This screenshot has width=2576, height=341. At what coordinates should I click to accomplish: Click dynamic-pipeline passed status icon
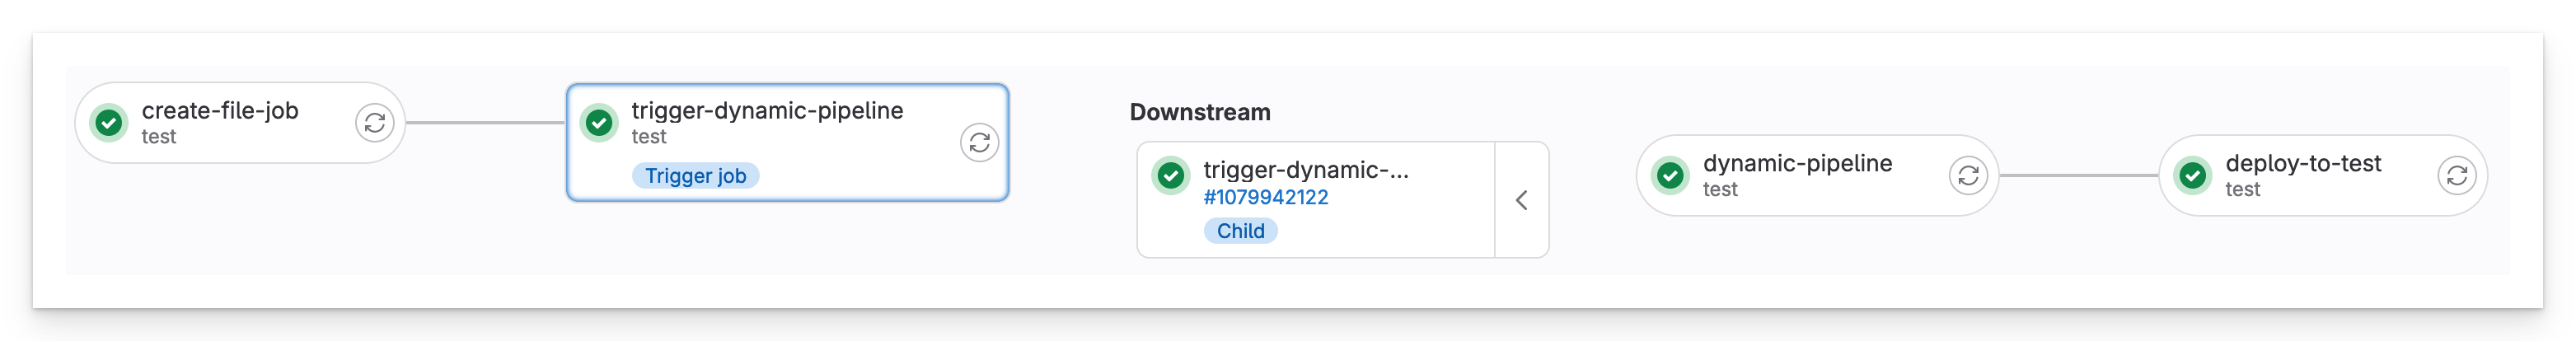pos(1670,176)
